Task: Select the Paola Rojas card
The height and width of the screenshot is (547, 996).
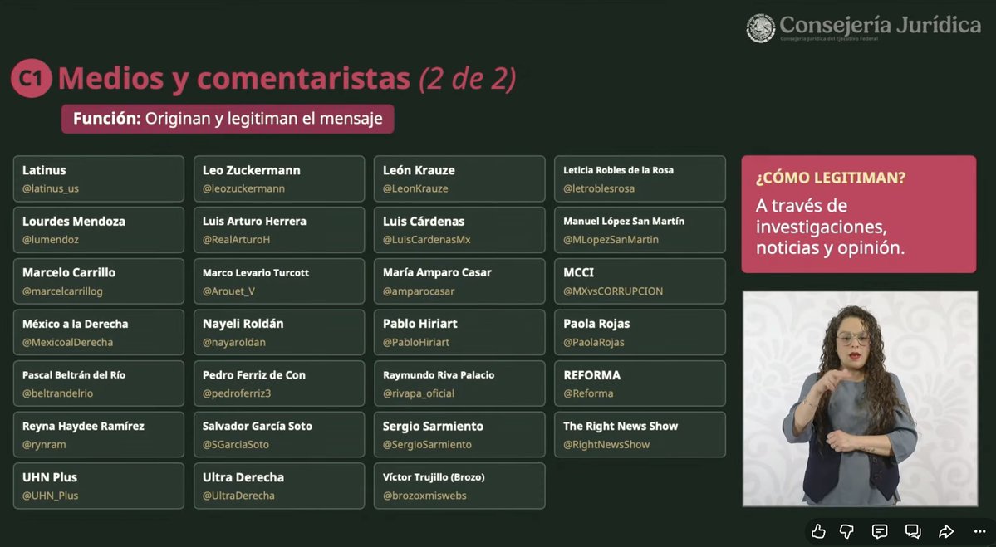Action: [640, 333]
